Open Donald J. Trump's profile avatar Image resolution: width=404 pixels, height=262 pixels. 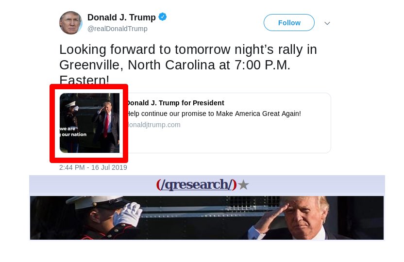71,23
